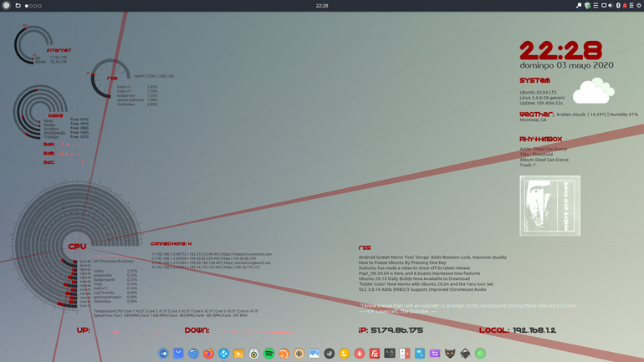Launch Kodi from the dock
Viewport: 644px width, 362px height.
tap(223, 354)
